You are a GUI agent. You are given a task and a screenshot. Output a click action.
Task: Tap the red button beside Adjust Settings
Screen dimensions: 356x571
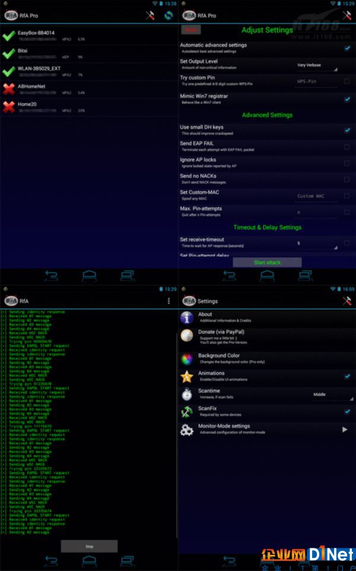[191, 30]
